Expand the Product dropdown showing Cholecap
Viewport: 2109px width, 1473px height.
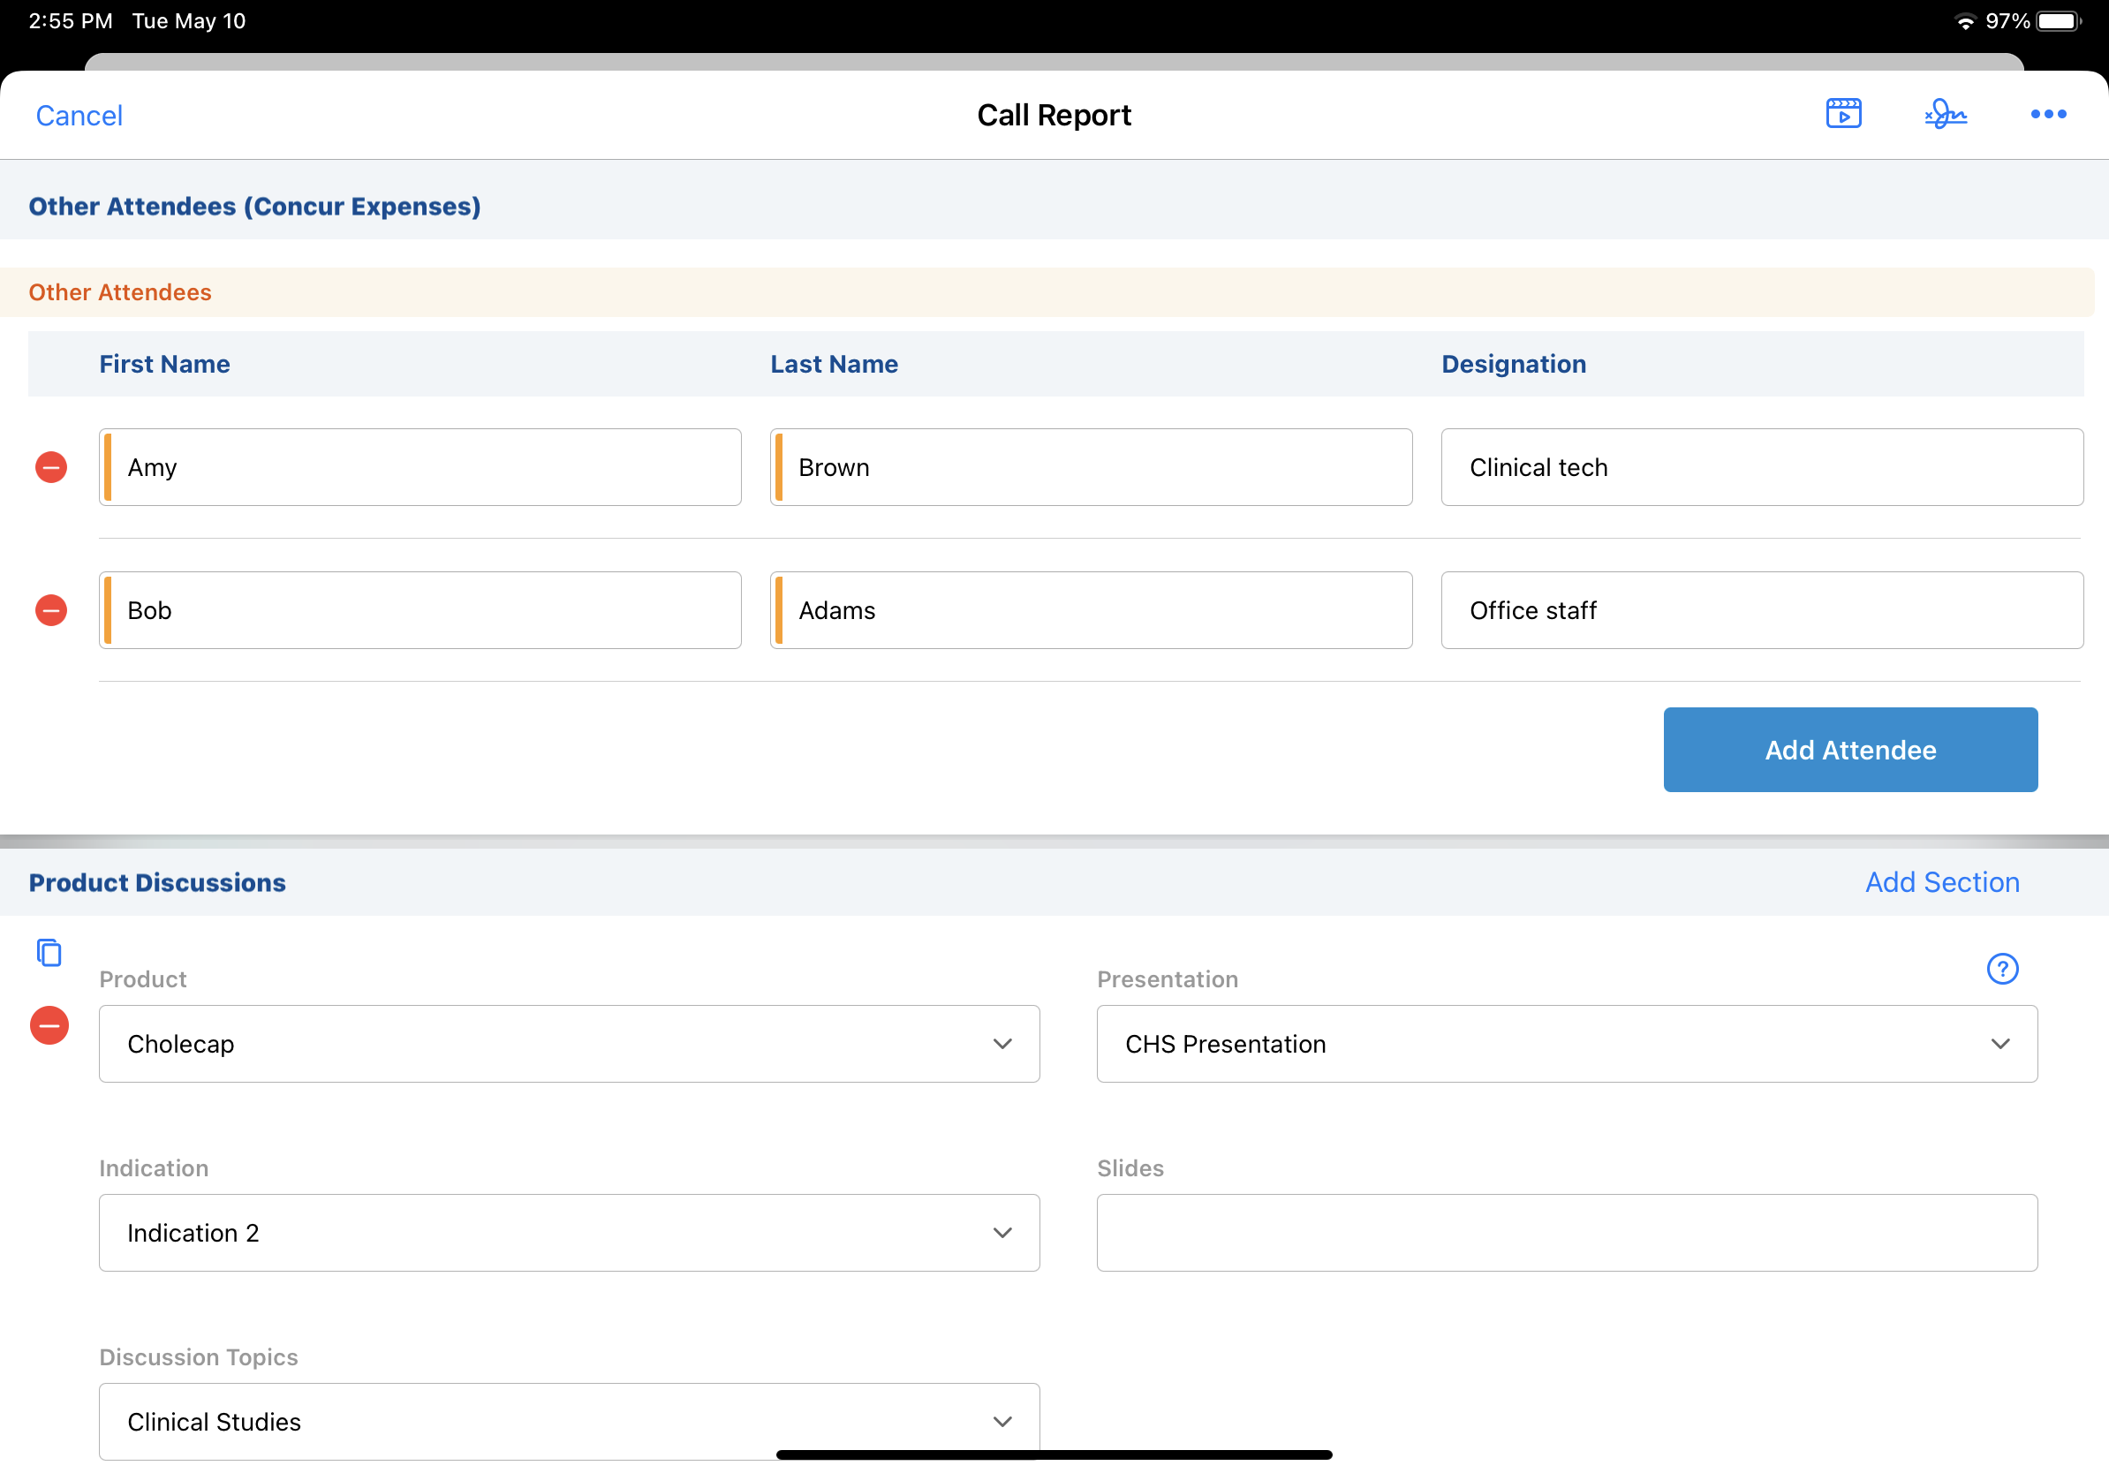click(569, 1043)
